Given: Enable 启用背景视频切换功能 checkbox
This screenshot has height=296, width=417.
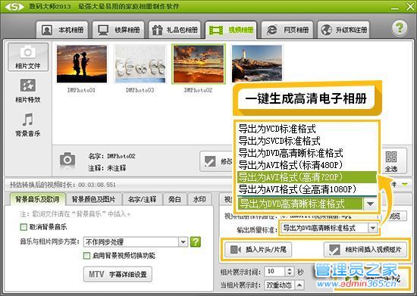Looking at the screenshot, I should [86, 256].
